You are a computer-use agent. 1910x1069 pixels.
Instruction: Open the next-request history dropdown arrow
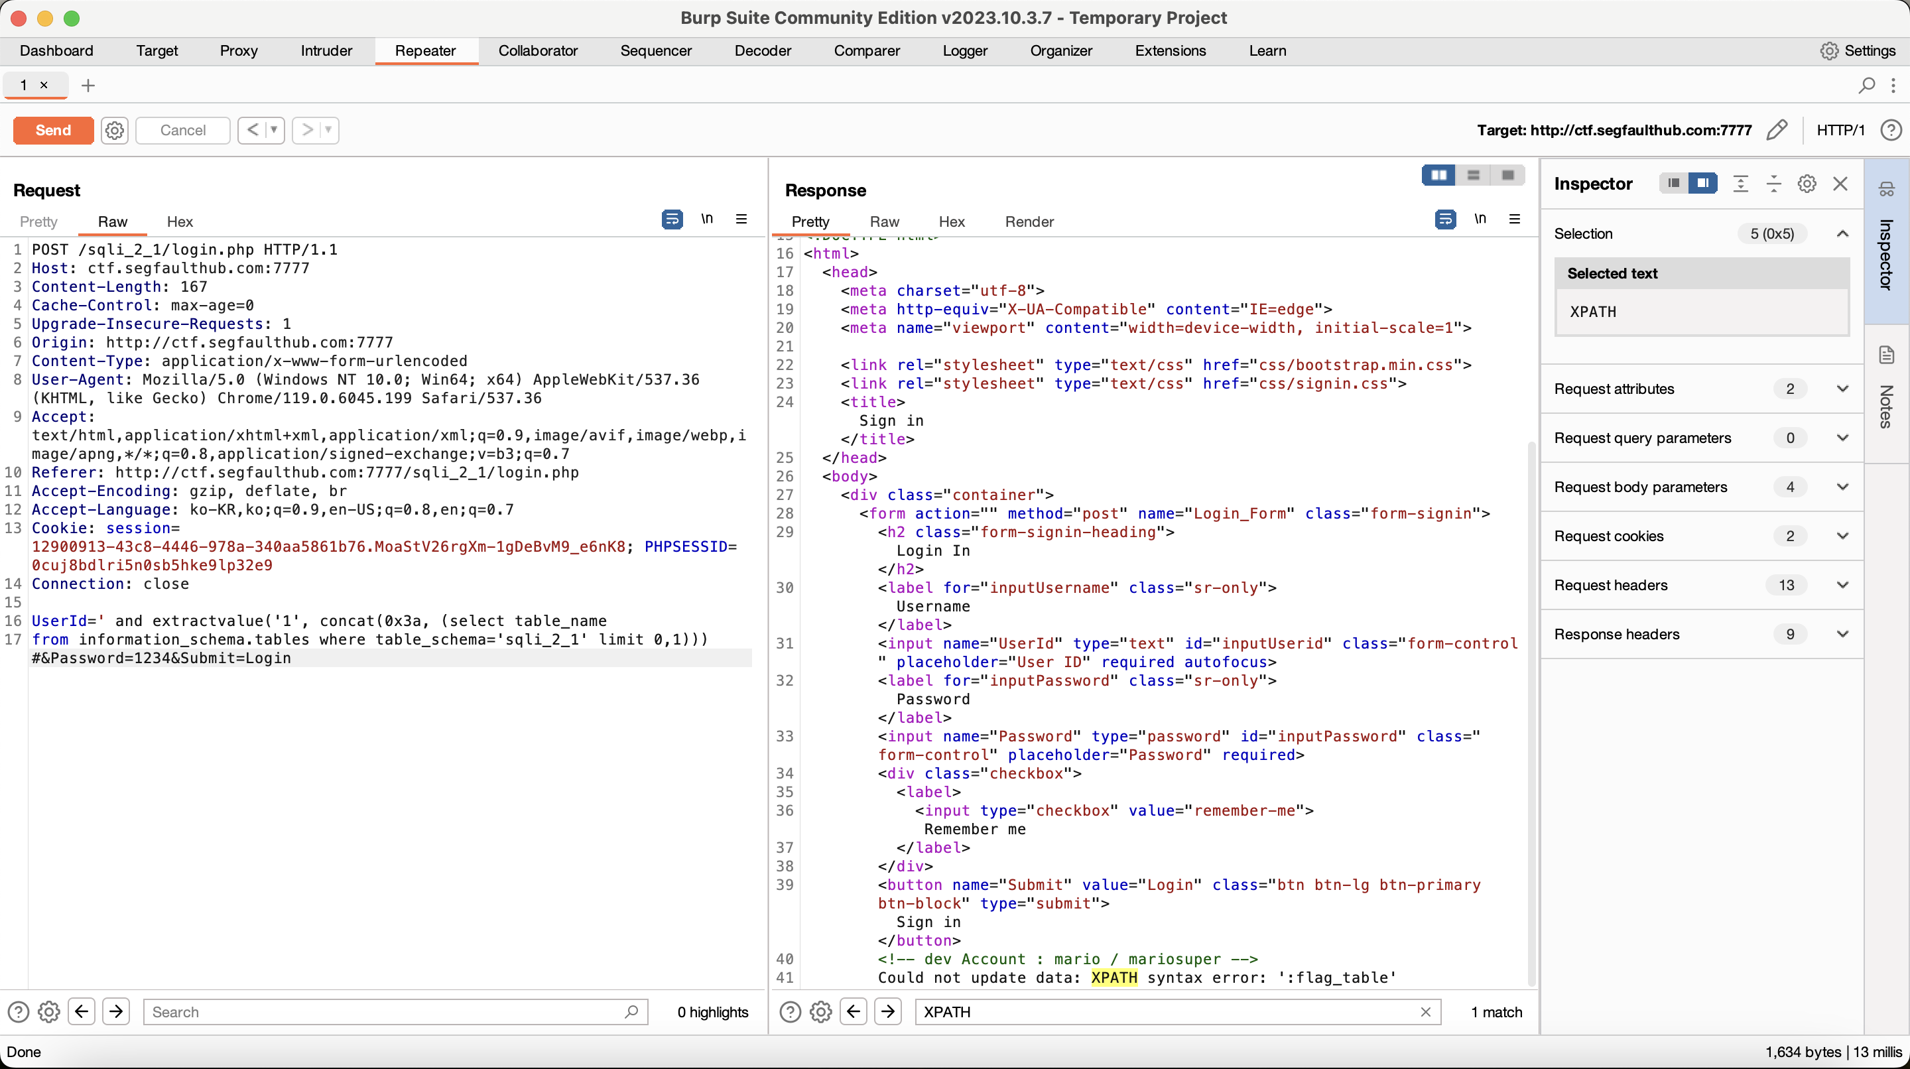(328, 130)
